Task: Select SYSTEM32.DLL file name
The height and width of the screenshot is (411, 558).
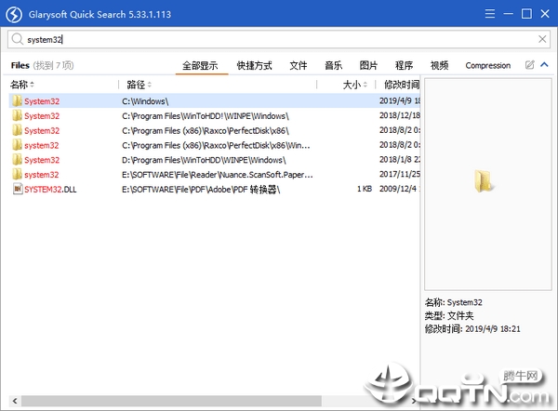Action: [x=50, y=190]
